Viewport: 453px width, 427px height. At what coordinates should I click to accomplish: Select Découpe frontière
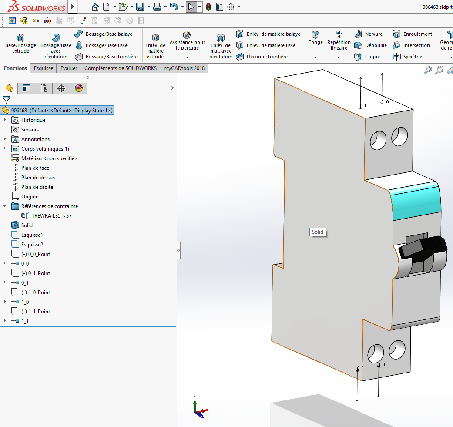[262, 57]
